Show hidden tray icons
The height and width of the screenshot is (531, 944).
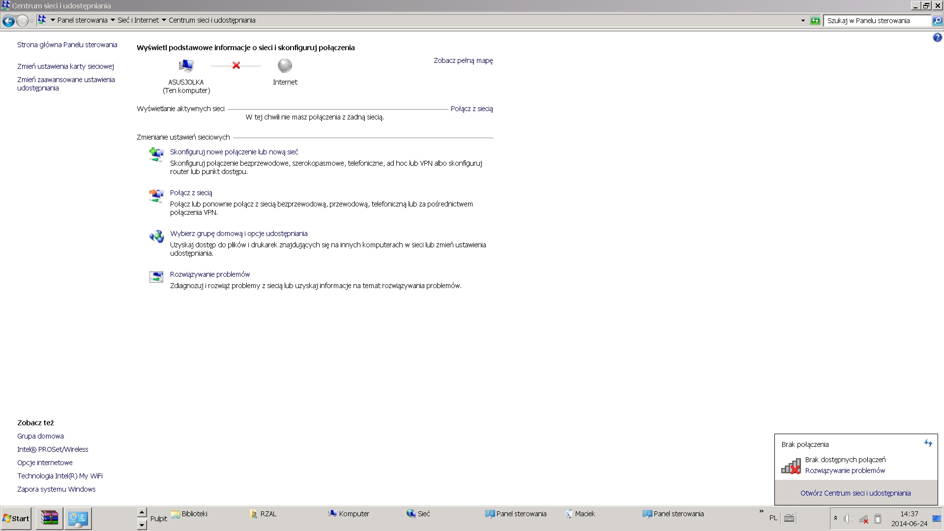(x=835, y=518)
